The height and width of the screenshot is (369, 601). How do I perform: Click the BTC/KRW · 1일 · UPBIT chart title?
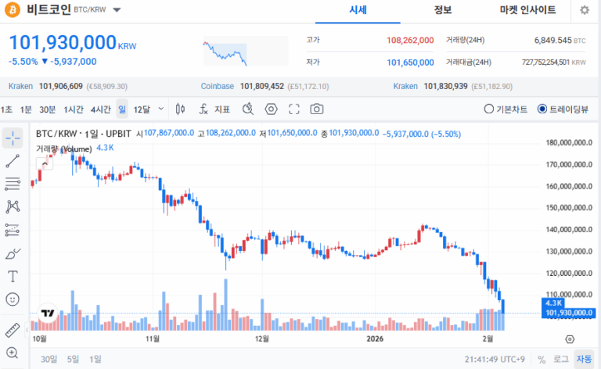pos(84,134)
